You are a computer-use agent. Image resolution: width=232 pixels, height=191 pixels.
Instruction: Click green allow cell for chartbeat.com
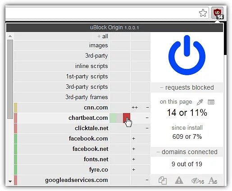coord(113,118)
